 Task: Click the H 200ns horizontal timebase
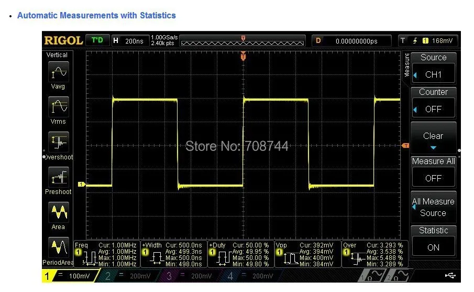point(130,41)
